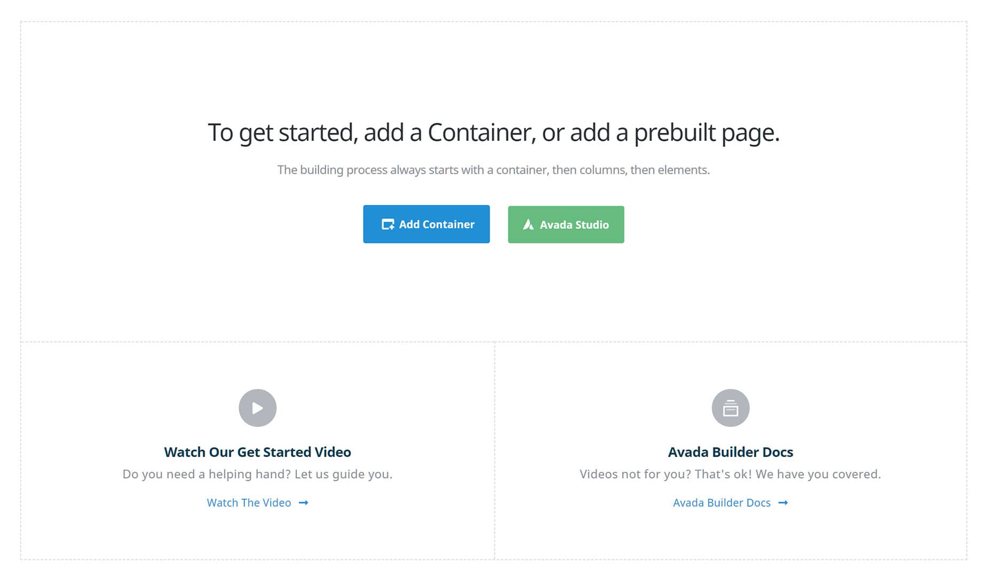The height and width of the screenshot is (579, 988).
Task: Click the words prebuilt page in headline
Action: tap(707, 133)
